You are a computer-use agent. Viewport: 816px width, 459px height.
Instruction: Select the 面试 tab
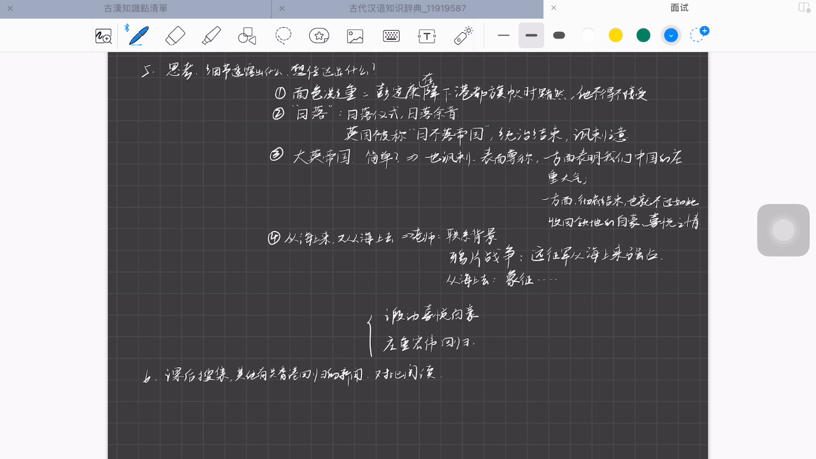(x=679, y=8)
